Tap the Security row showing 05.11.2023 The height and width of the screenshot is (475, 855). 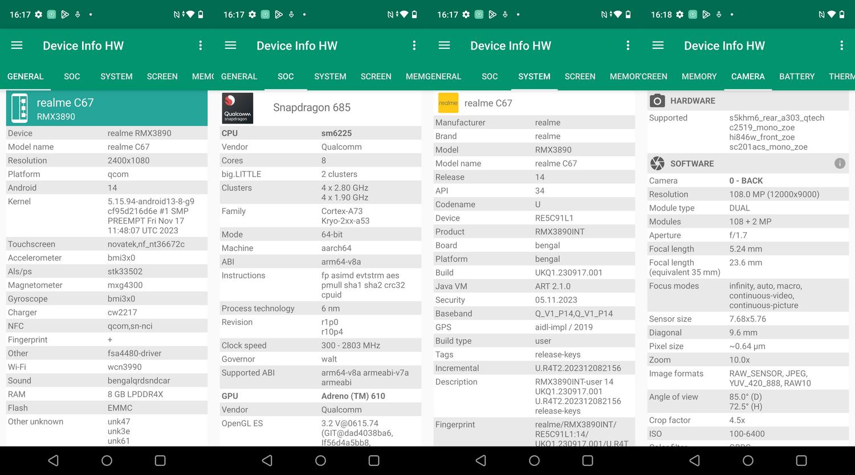point(534,300)
